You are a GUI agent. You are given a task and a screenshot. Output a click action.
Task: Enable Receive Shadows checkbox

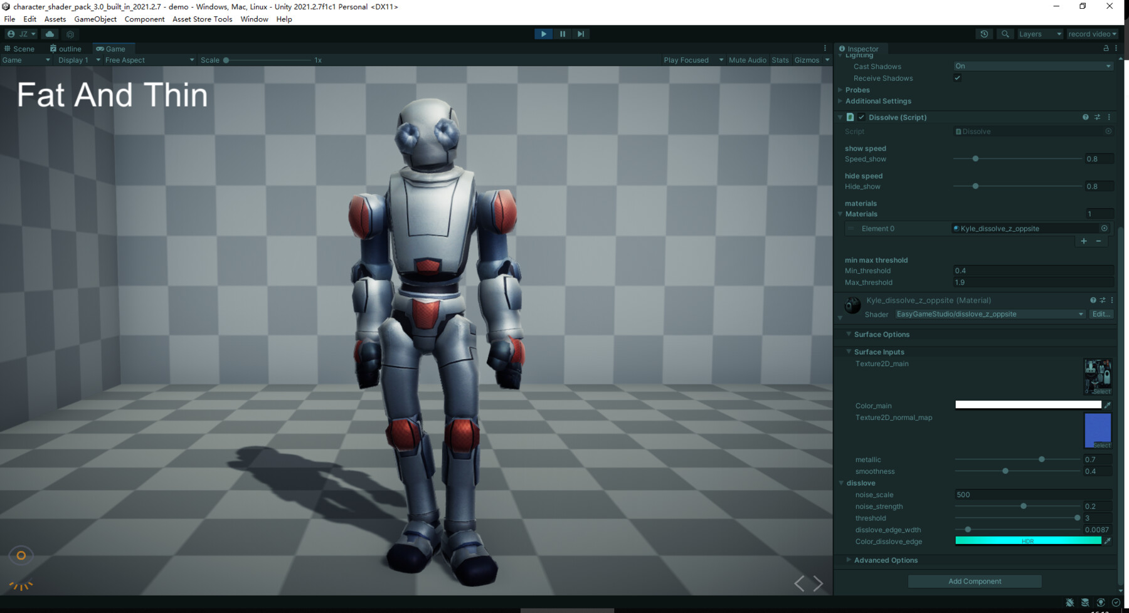pyautogui.click(x=957, y=78)
